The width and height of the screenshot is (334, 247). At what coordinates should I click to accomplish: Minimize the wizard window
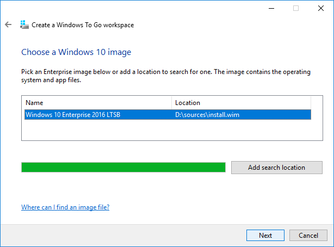[x=271, y=8]
